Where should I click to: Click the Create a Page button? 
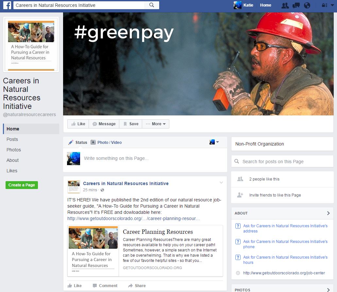pos(22,185)
